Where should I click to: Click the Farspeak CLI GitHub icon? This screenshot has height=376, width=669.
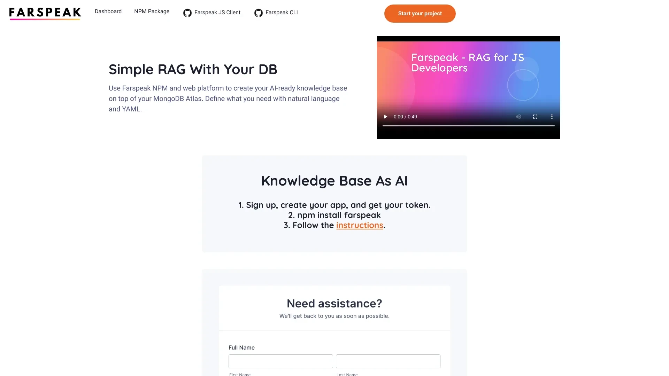(258, 13)
